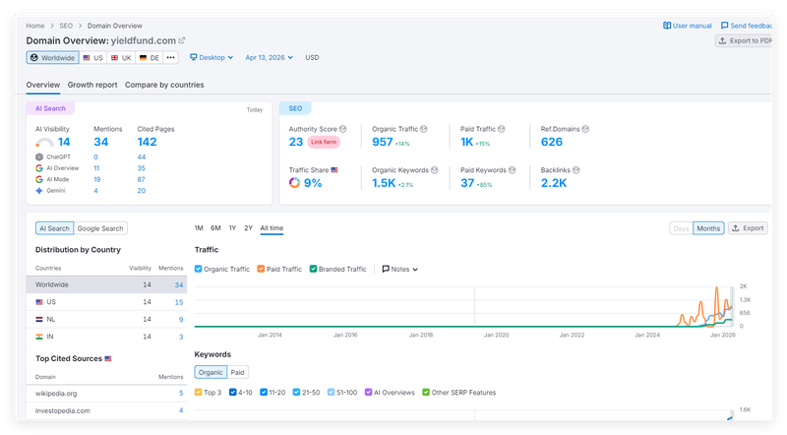
Task: Toggle Top 3 keywords checkbox
Action: coord(199,393)
